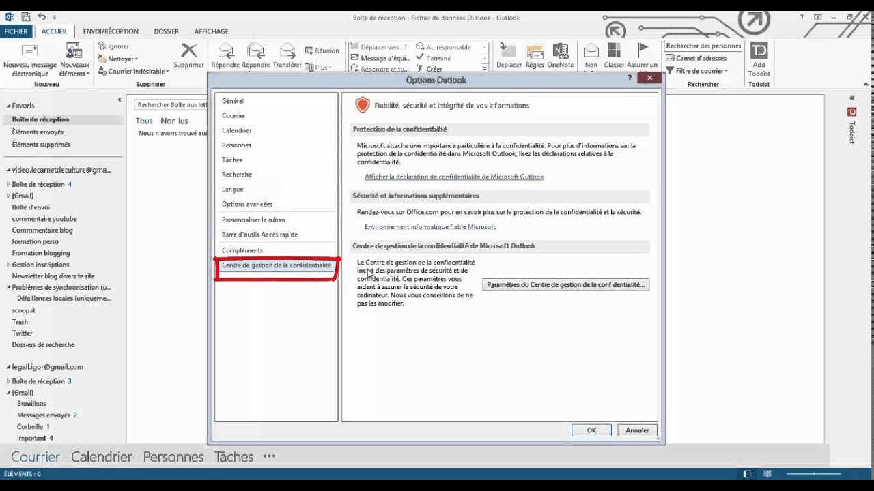Viewport: 874px width, 491px height.
Task: Click the red Todoist side panel icon
Action: pyautogui.click(x=851, y=112)
